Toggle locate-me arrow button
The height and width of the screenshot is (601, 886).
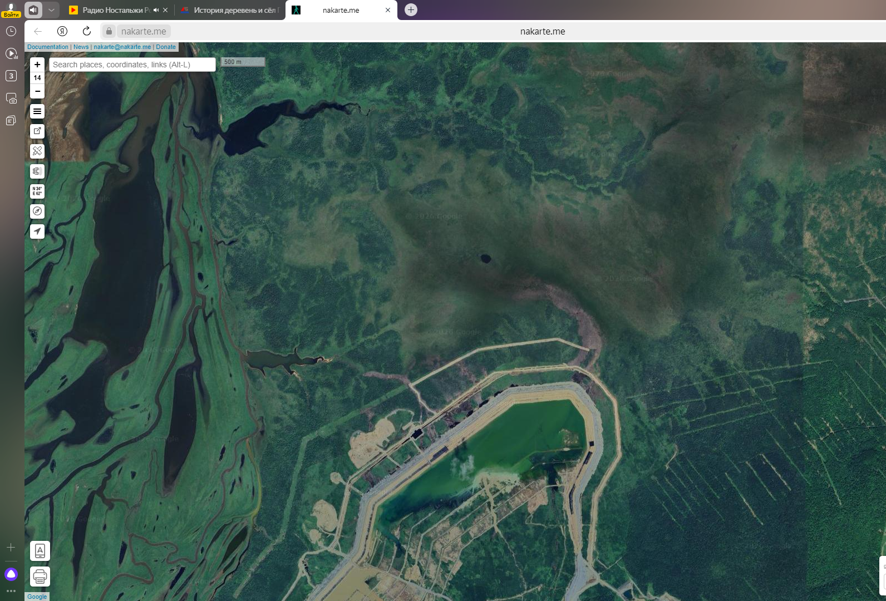point(37,231)
